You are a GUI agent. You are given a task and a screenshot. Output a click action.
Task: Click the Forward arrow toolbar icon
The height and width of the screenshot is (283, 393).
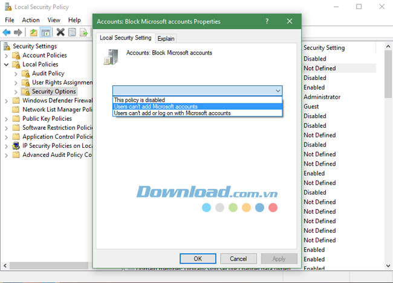point(18,32)
